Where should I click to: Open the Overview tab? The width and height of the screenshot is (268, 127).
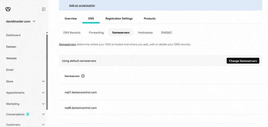[x=71, y=18]
